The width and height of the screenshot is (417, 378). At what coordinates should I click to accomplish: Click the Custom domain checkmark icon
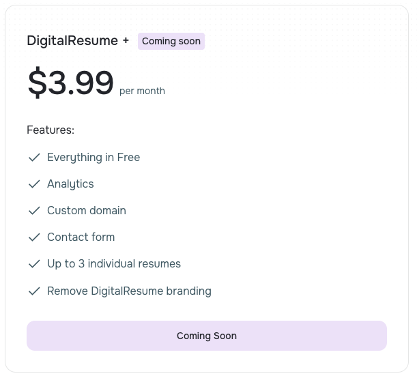click(34, 211)
